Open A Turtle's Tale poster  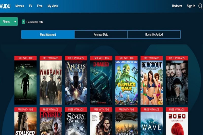(x=126, y=82)
